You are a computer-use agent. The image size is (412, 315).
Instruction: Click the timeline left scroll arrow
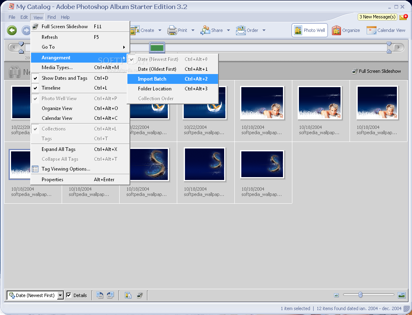coord(13,47)
